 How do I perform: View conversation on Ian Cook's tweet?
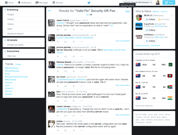123,85
